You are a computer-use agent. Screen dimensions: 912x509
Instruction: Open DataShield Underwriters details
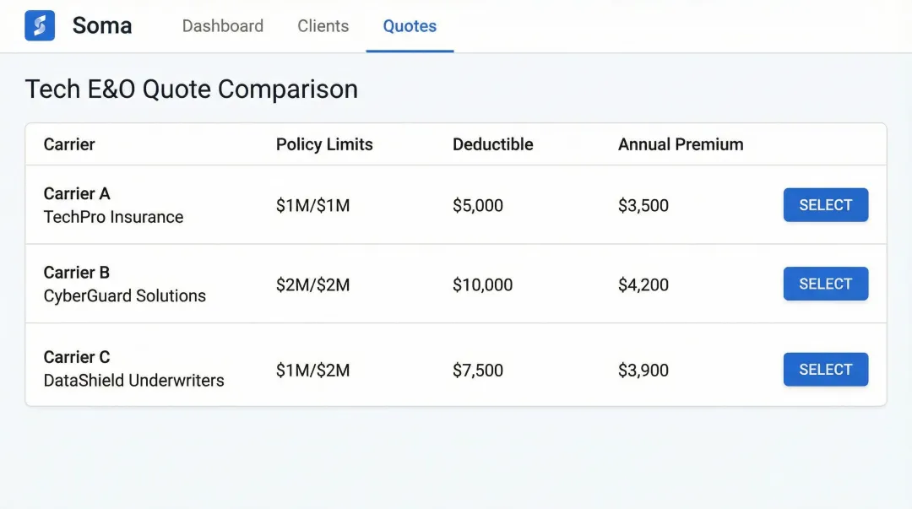click(133, 381)
